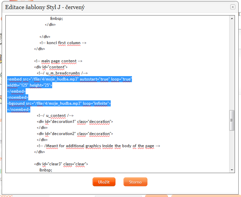This screenshot has height=197, width=241.
Task: Click the closing </noembed> tag line
Action: point(19,109)
